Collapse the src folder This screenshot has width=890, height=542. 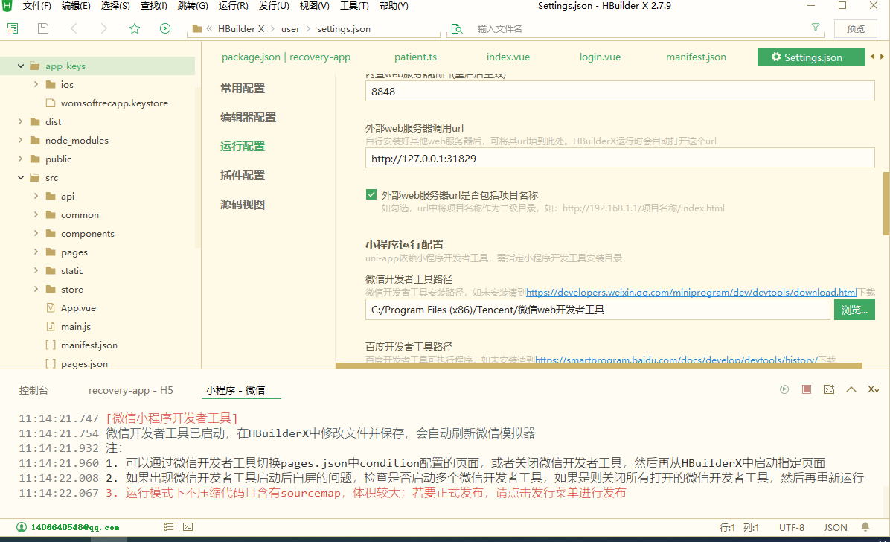[20, 177]
